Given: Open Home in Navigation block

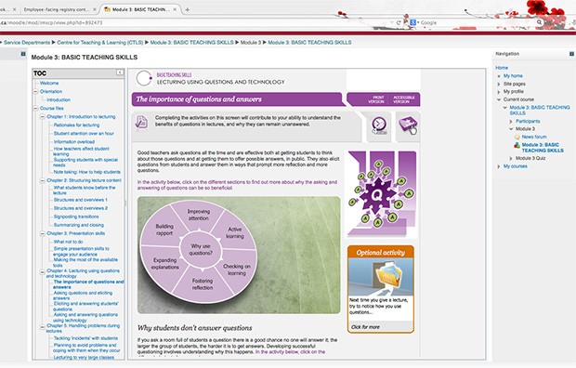Looking at the screenshot, I should tap(502, 68).
